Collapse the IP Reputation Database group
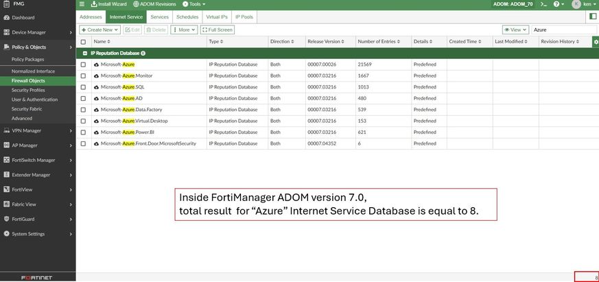This screenshot has width=599, height=282. (84, 53)
